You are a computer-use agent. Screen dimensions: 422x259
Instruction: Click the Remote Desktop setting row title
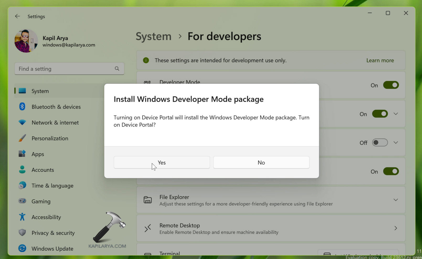click(180, 225)
